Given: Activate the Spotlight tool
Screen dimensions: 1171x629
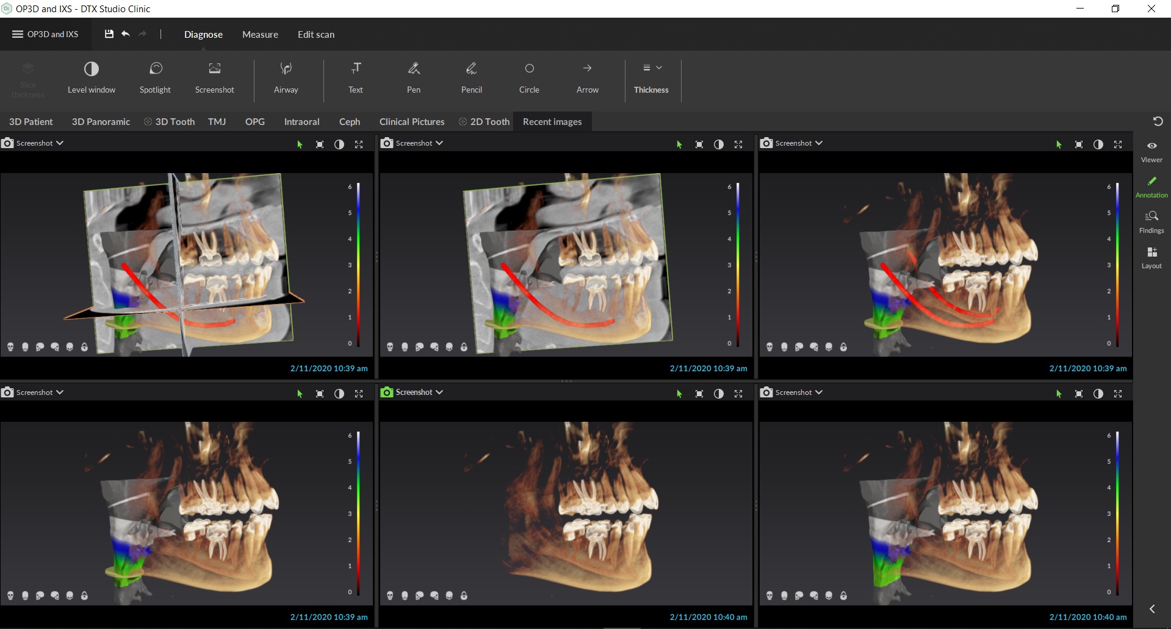Looking at the screenshot, I should point(155,78).
